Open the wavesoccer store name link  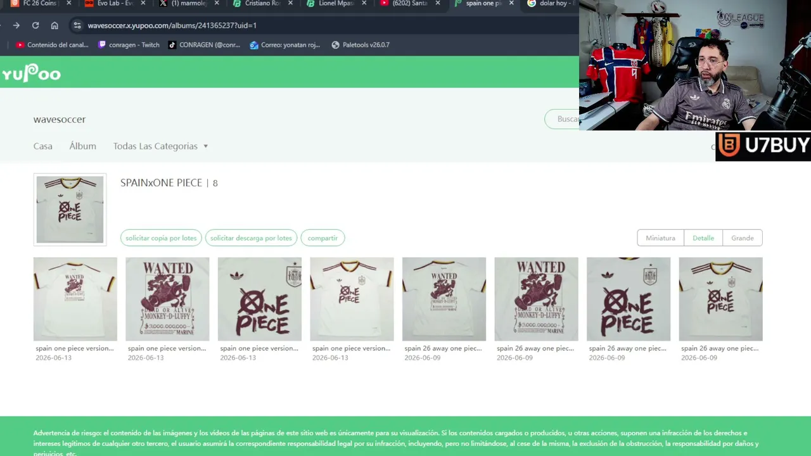pos(60,119)
